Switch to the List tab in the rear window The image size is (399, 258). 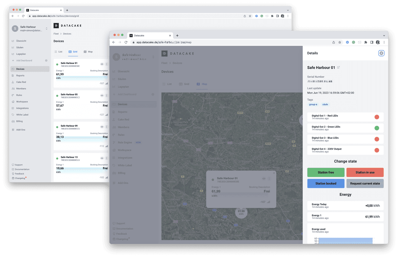(58, 52)
